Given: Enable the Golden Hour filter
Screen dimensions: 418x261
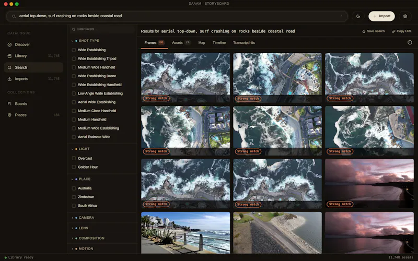Looking at the screenshot, I should tap(74, 167).
